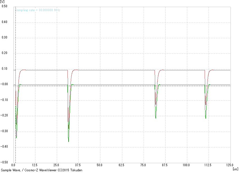Click the -0.00 label on the voltage axis
Screen dimensions: 244x173
click(4, 84)
